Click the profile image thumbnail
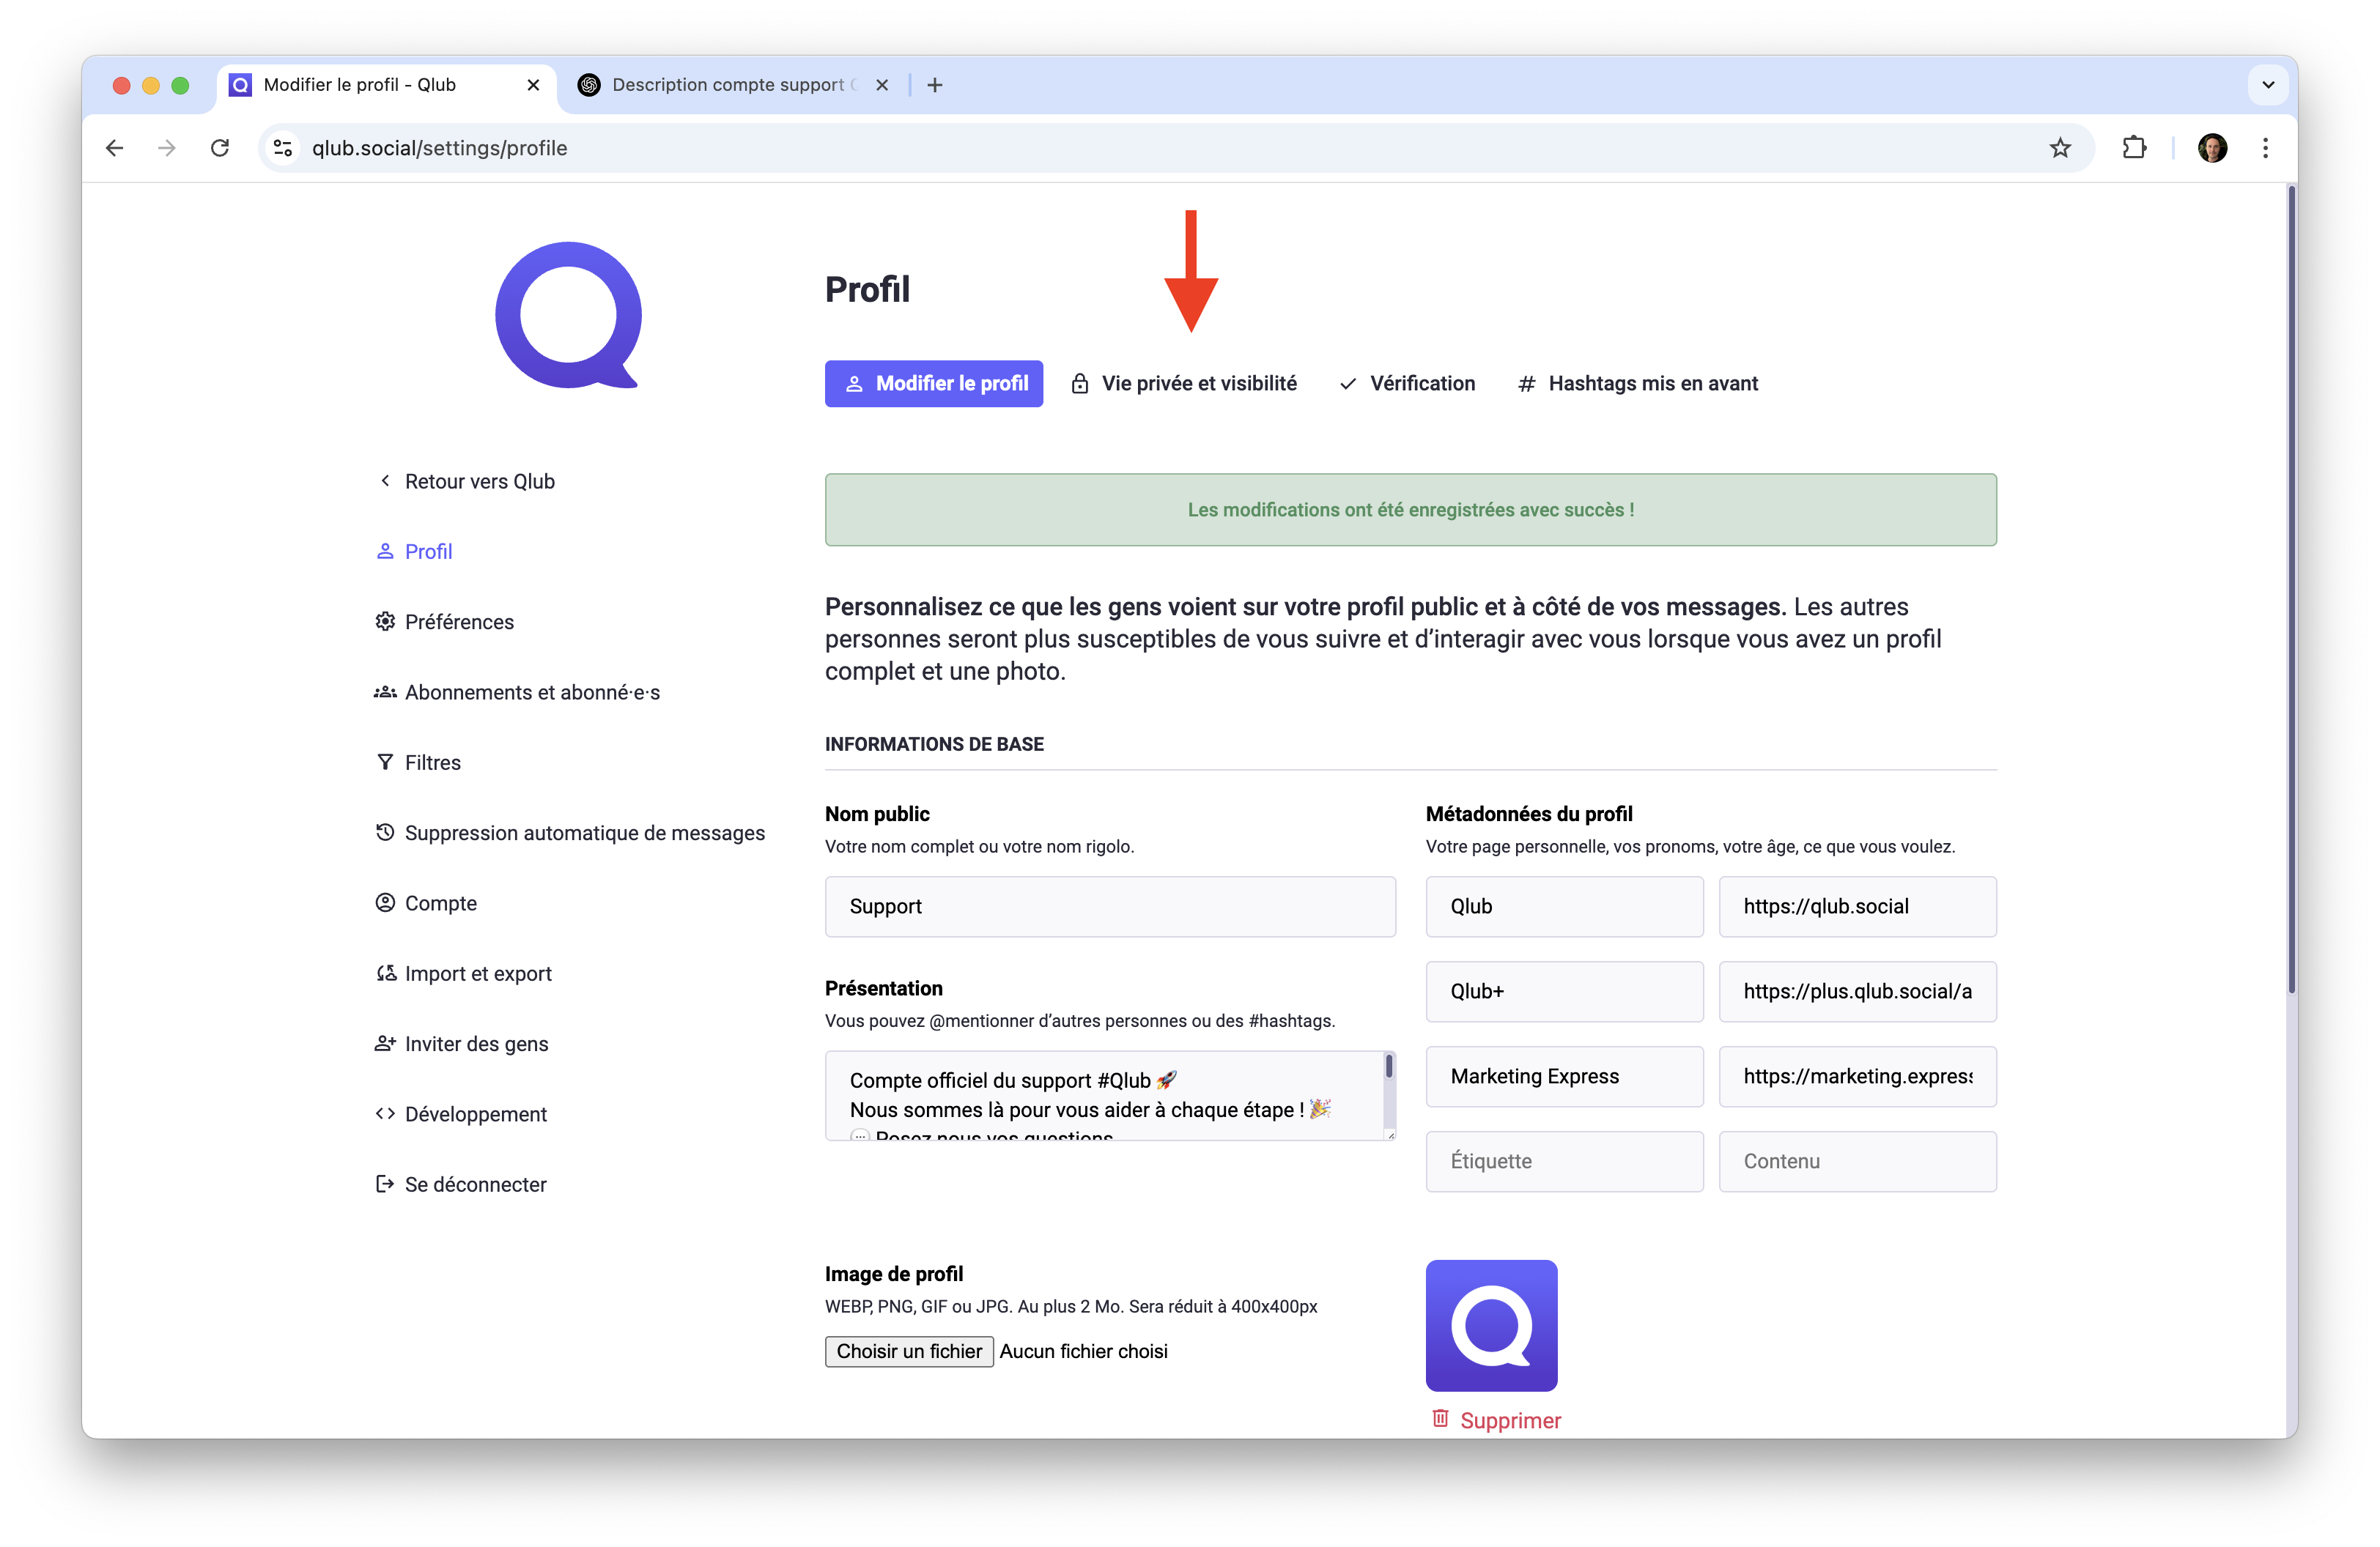2380x1547 pixels. (x=1491, y=1325)
